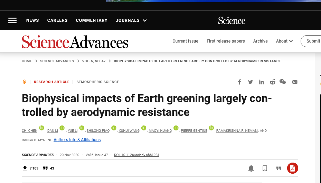Open the Current Issue page
This screenshot has width=321, height=183.
(x=185, y=41)
